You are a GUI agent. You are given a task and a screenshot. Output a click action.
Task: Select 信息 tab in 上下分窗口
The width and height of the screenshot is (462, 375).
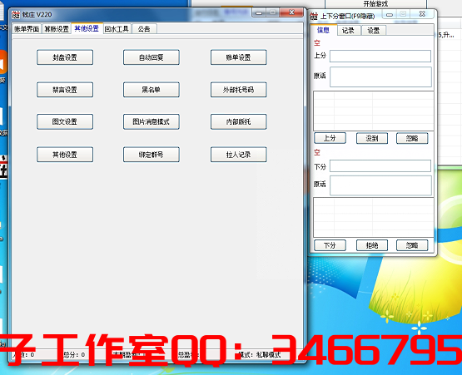(323, 30)
